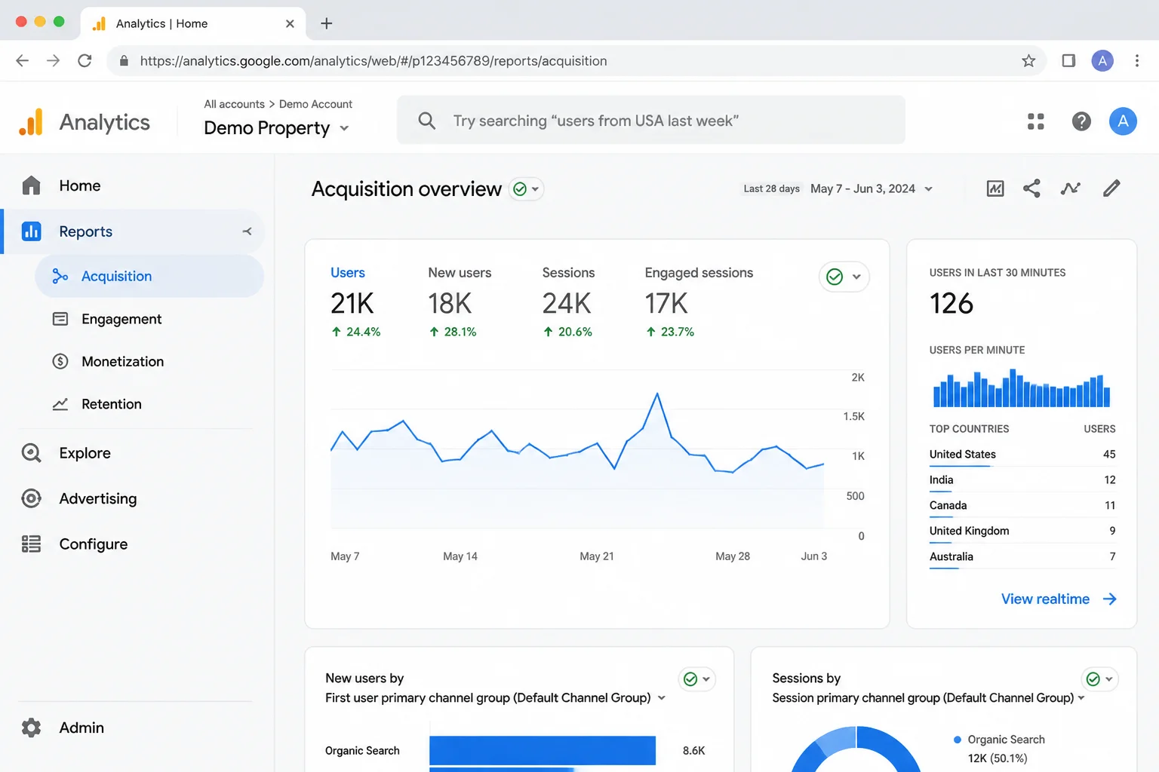The image size is (1159, 772).
Task: Go to the Explore section
Action: coord(85,453)
